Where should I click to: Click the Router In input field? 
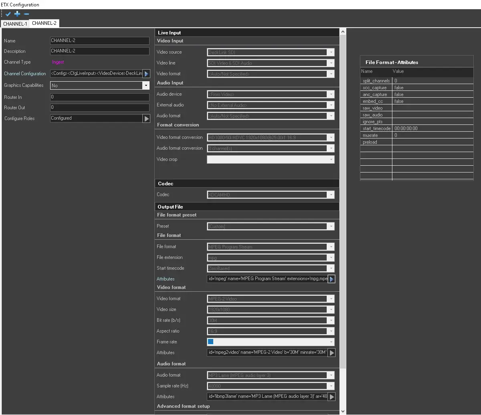(99, 97)
